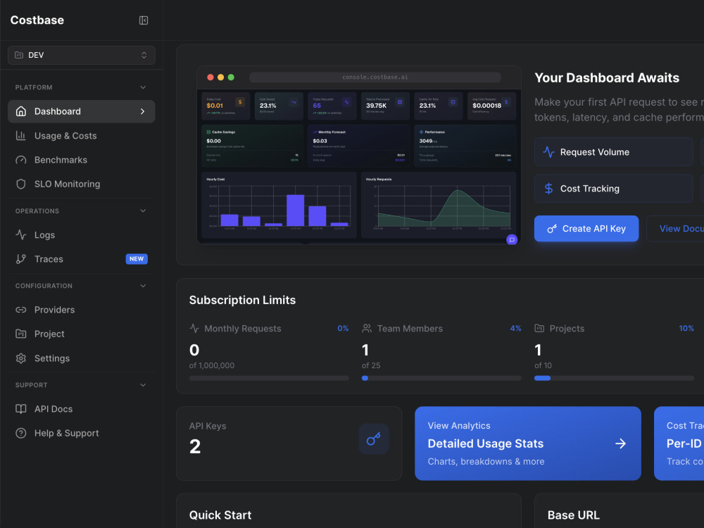Click the View Docs button
The height and width of the screenshot is (528, 704).
(x=675, y=229)
